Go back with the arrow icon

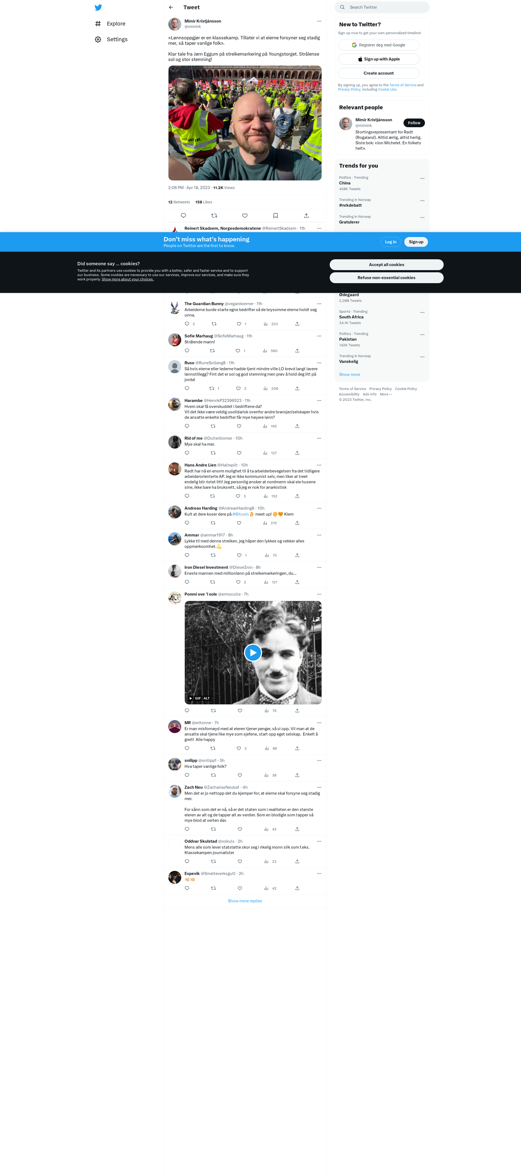(171, 7)
